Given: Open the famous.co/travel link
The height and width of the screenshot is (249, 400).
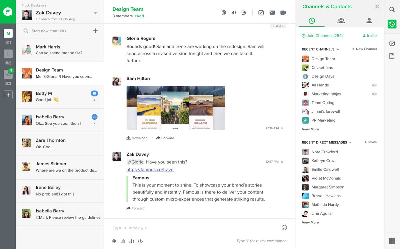Looking at the screenshot, I should click(x=150, y=169).
